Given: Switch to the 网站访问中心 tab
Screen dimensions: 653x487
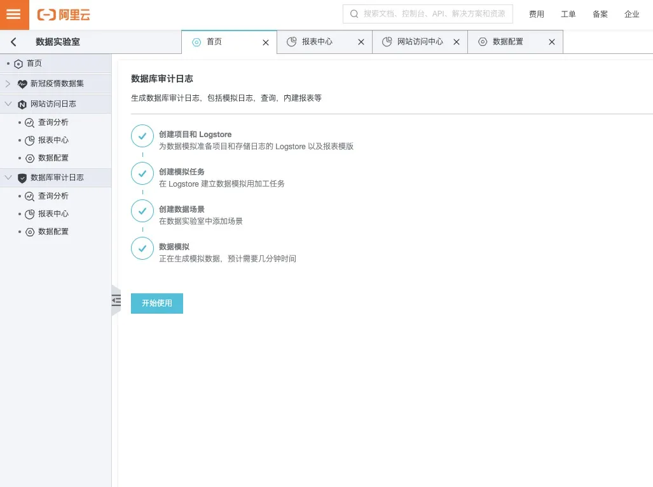Looking at the screenshot, I should click(x=420, y=42).
